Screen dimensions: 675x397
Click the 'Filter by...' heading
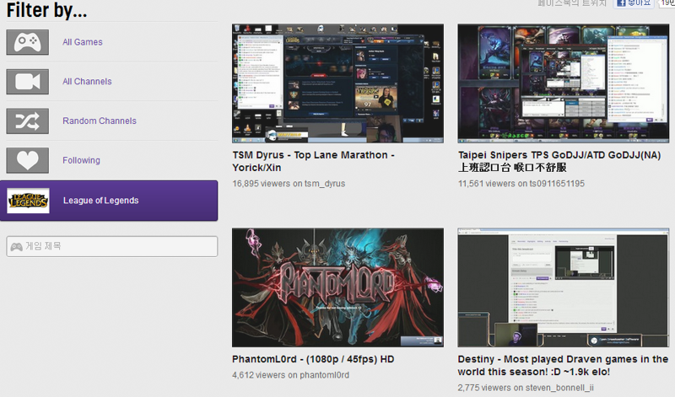(x=46, y=10)
